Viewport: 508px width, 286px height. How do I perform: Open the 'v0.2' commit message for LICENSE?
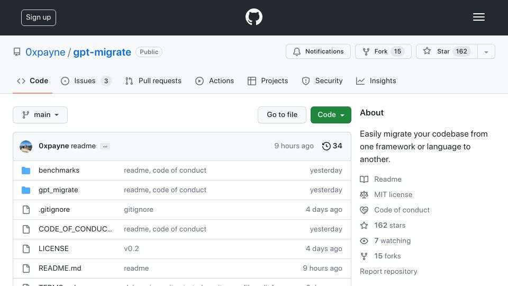(x=131, y=249)
